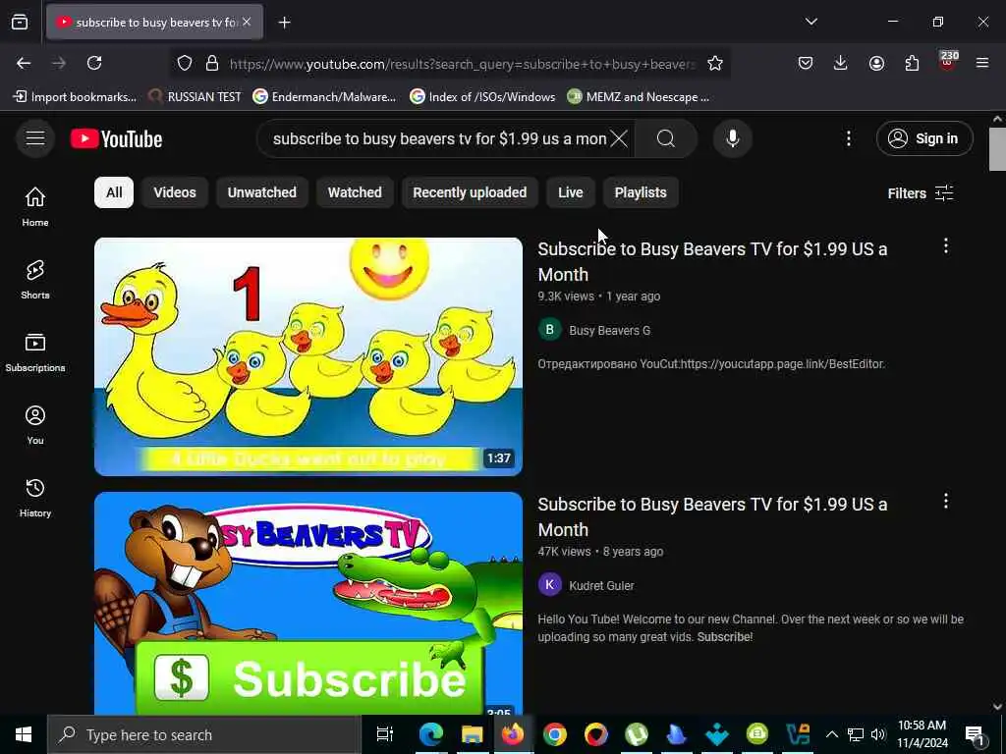Open the Import bookmarks shortcut

coord(75,97)
